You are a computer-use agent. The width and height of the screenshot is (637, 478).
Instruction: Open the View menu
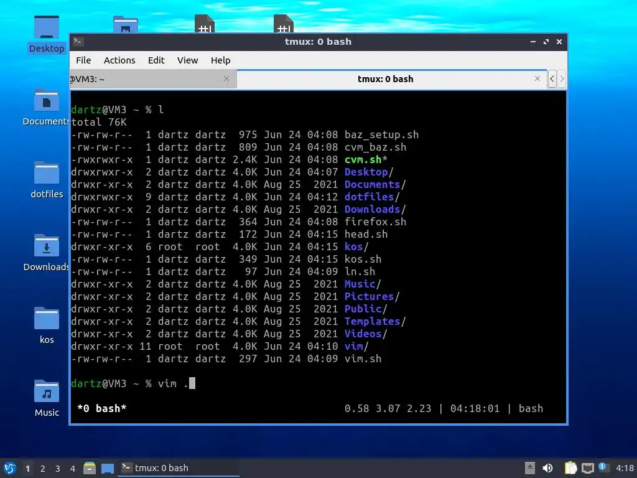(x=187, y=60)
